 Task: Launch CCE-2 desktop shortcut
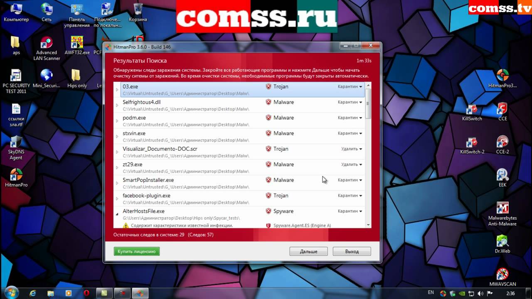point(502,145)
